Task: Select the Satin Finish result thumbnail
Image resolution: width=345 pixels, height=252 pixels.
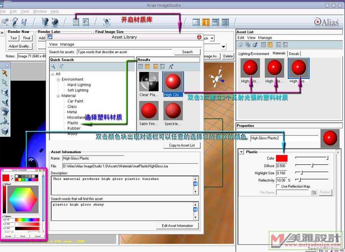Action: point(149,111)
